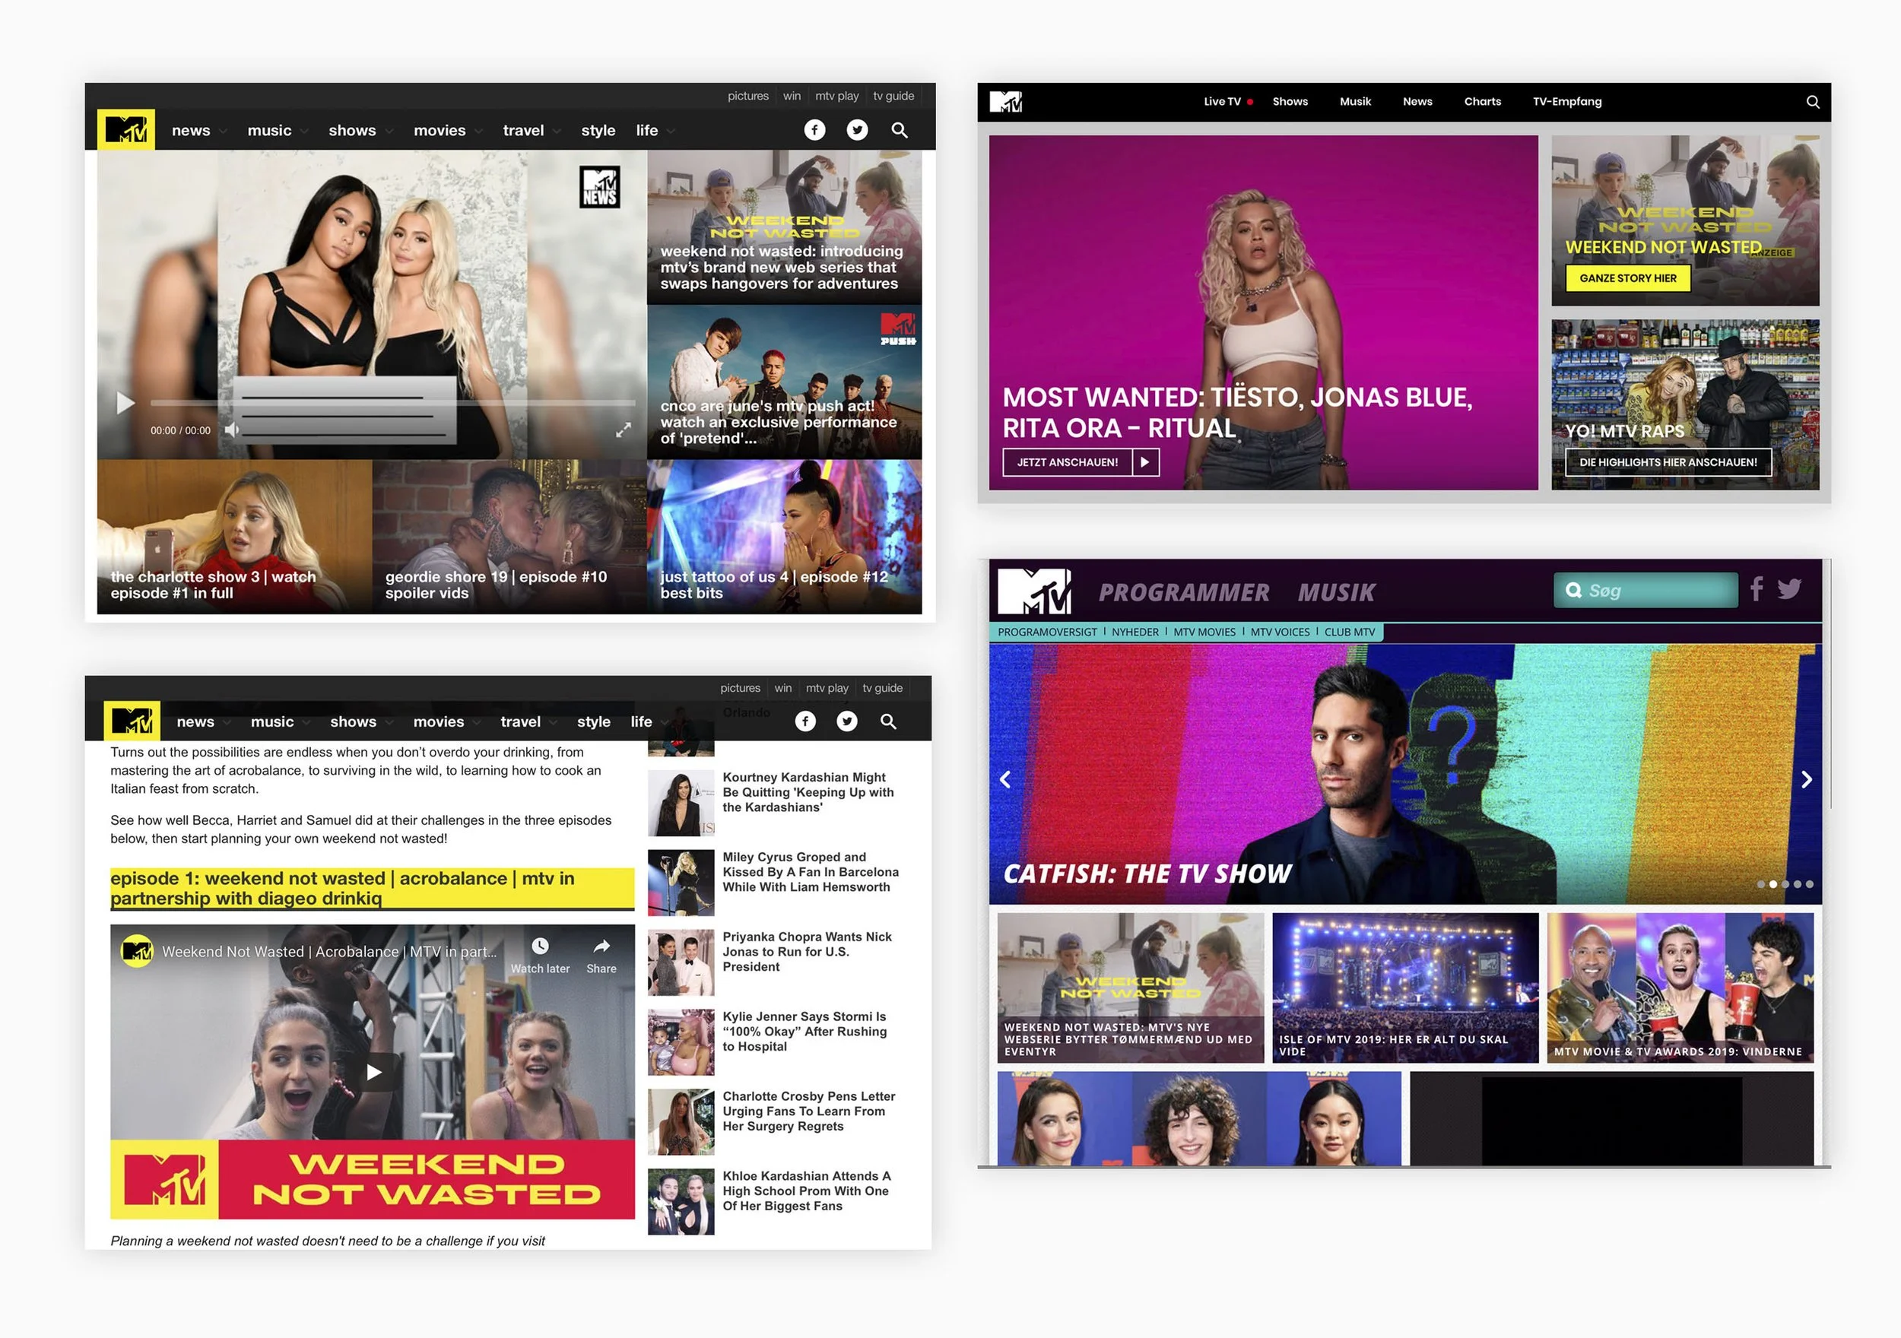Click the Watch later clock icon

(x=540, y=946)
